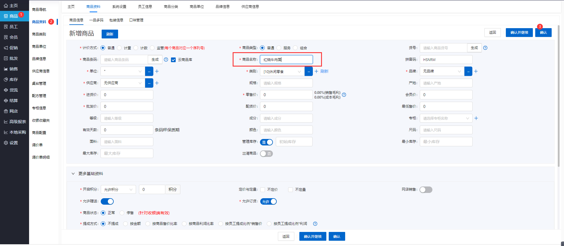The height and width of the screenshot is (246, 564).
Task: Open the 类别 dropdown
Action: 282,71
